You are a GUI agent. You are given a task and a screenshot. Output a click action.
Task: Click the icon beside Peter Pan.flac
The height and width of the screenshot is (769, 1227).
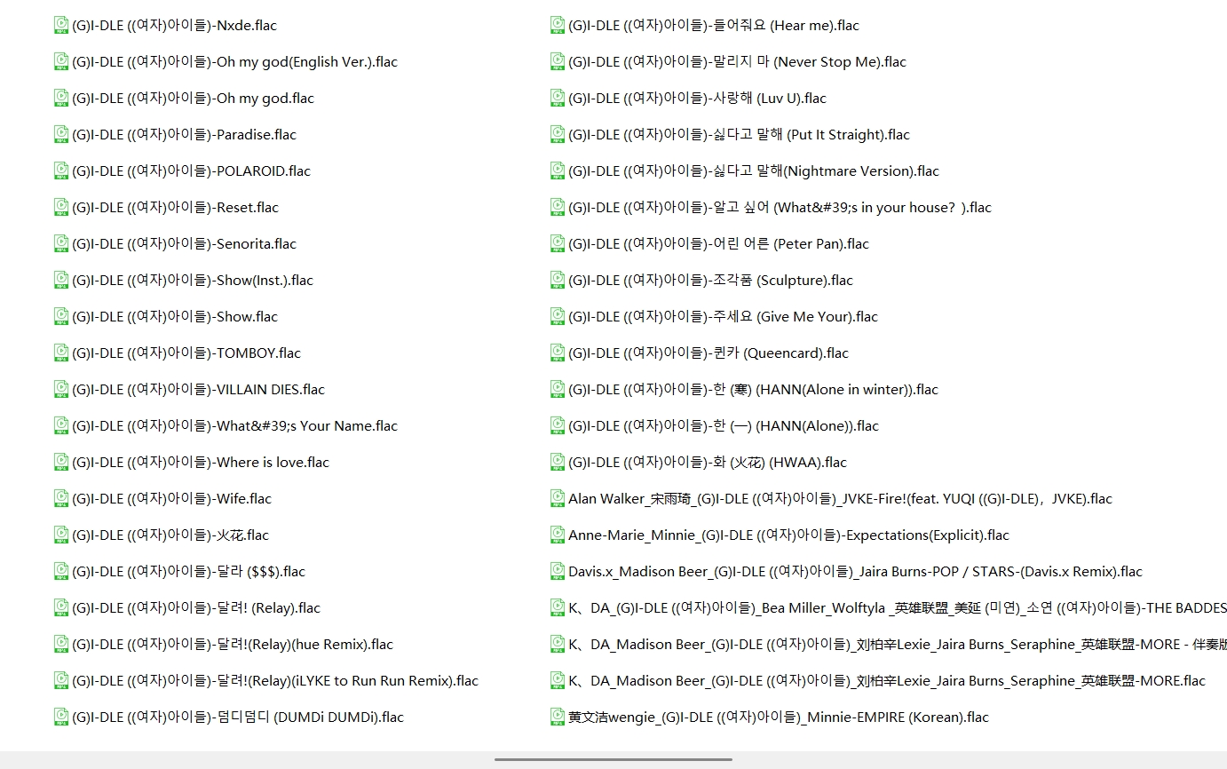558,243
